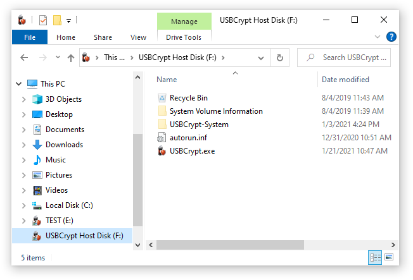Select Videos in navigation pane
The image size is (413, 280).
click(x=56, y=190)
